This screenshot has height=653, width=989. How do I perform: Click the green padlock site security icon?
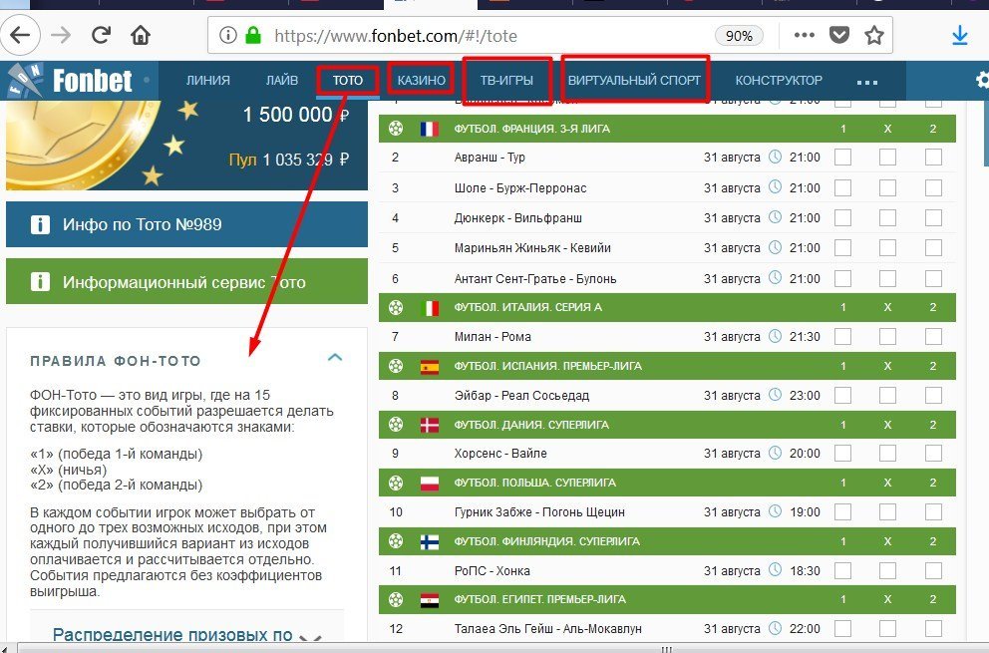tap(253, 36)
